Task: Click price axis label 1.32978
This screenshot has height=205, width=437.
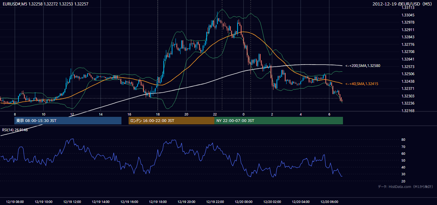Action: pos(408,22)
